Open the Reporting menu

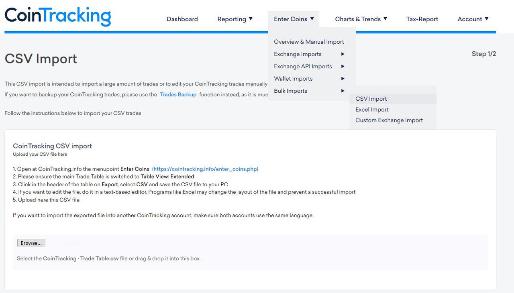232,19
